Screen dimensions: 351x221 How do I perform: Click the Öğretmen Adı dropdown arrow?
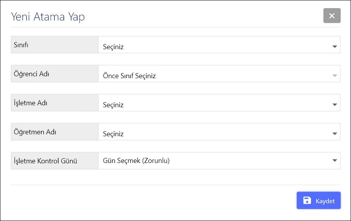[335, 134]
